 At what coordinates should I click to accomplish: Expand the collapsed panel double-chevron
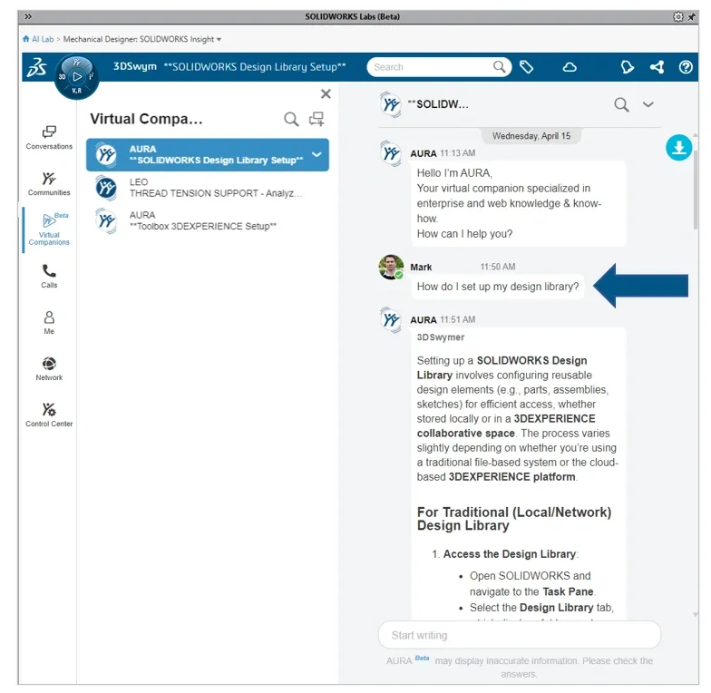28,16
